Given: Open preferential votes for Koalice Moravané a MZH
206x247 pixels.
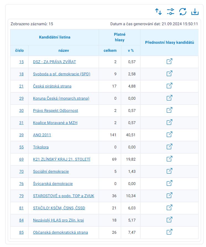Looking at the screenshot, I should (x=169, y=122).
